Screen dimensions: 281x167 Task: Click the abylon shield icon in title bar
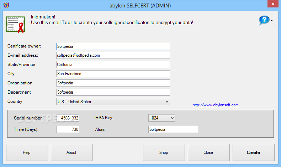click(6, 5)
